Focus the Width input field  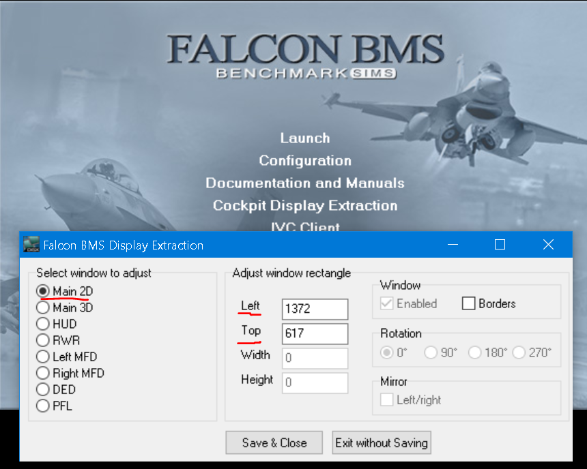(x=315, y=358)
